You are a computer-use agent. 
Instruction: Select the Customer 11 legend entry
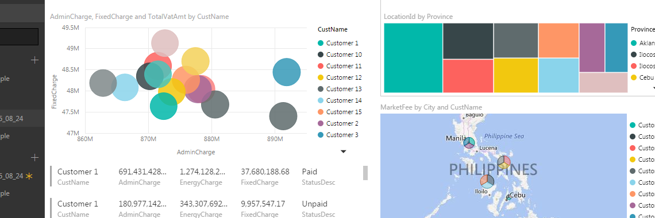[340, 66]
